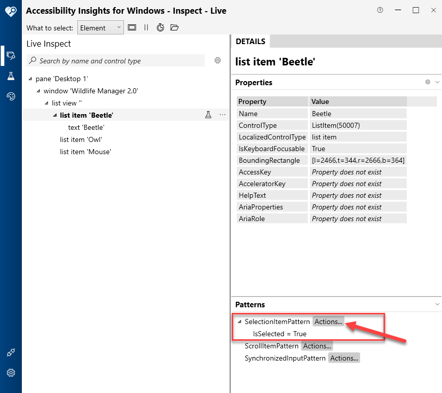Select list item 'Owl' in tree
The width and height of the screenshot is (442, 393).
[81, 139]
